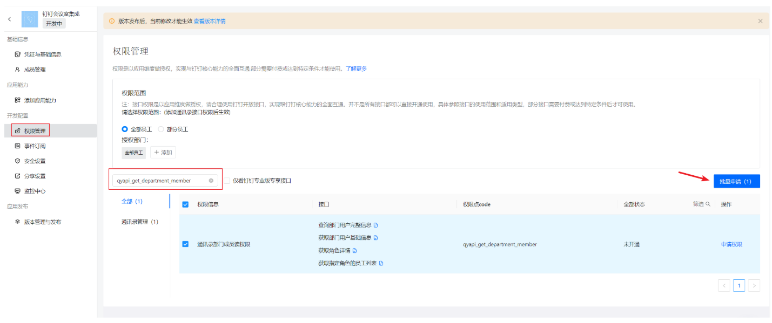The image size is (772, 323).
Task: Select the 全部员工 radio option
Action: pos(125,129)
